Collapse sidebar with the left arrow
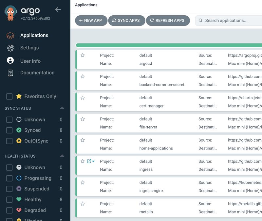This screenshot has width=262, height=221. pyautogui.click(x=58, y=10)
